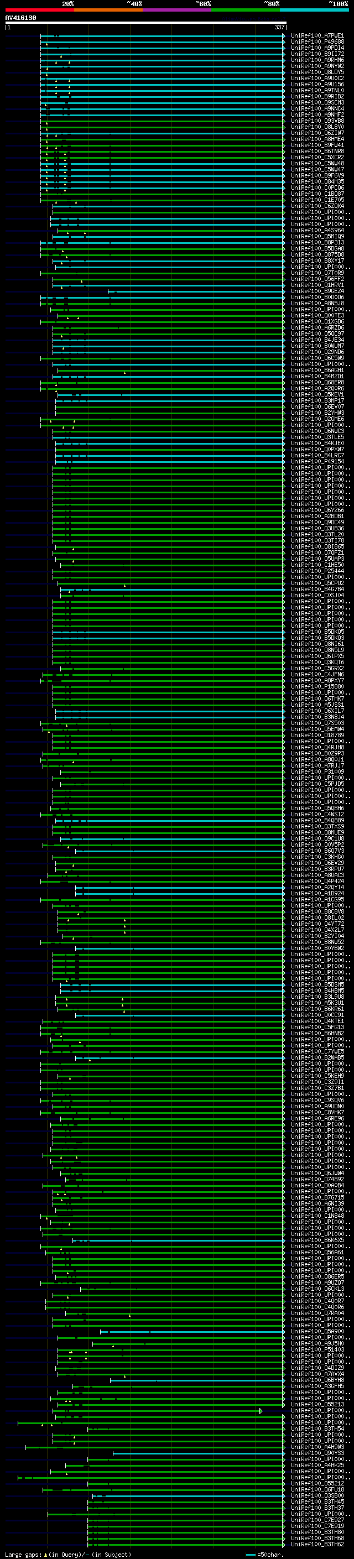Click hit label UniRef100_A4HK25
354x1559 pixels.
pyautogui.click(x=317, y=1464)
